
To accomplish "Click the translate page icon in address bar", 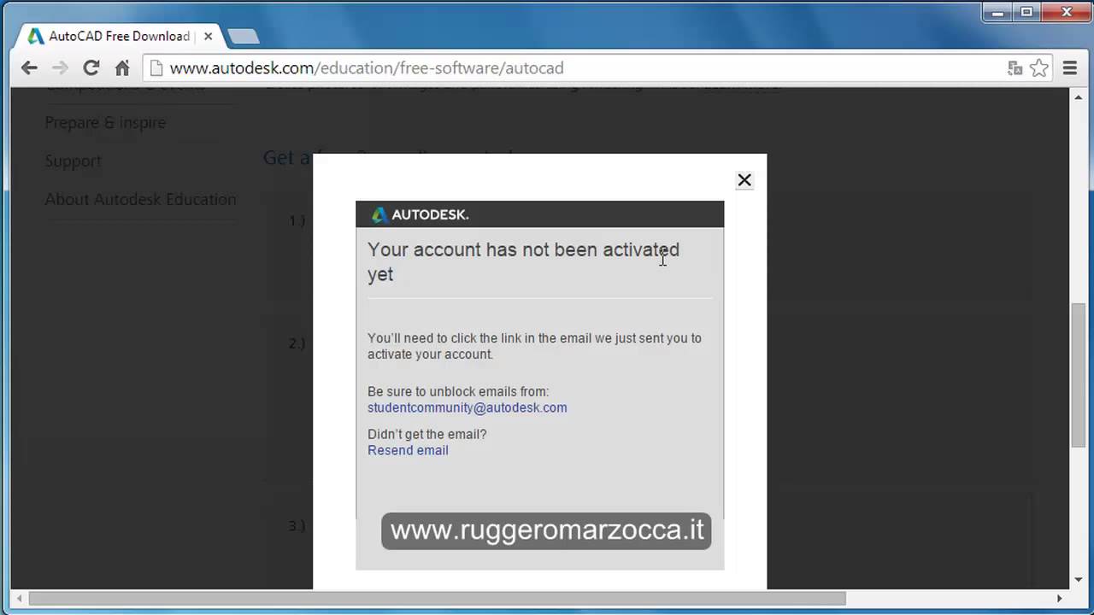I will tap(1015, 68).
